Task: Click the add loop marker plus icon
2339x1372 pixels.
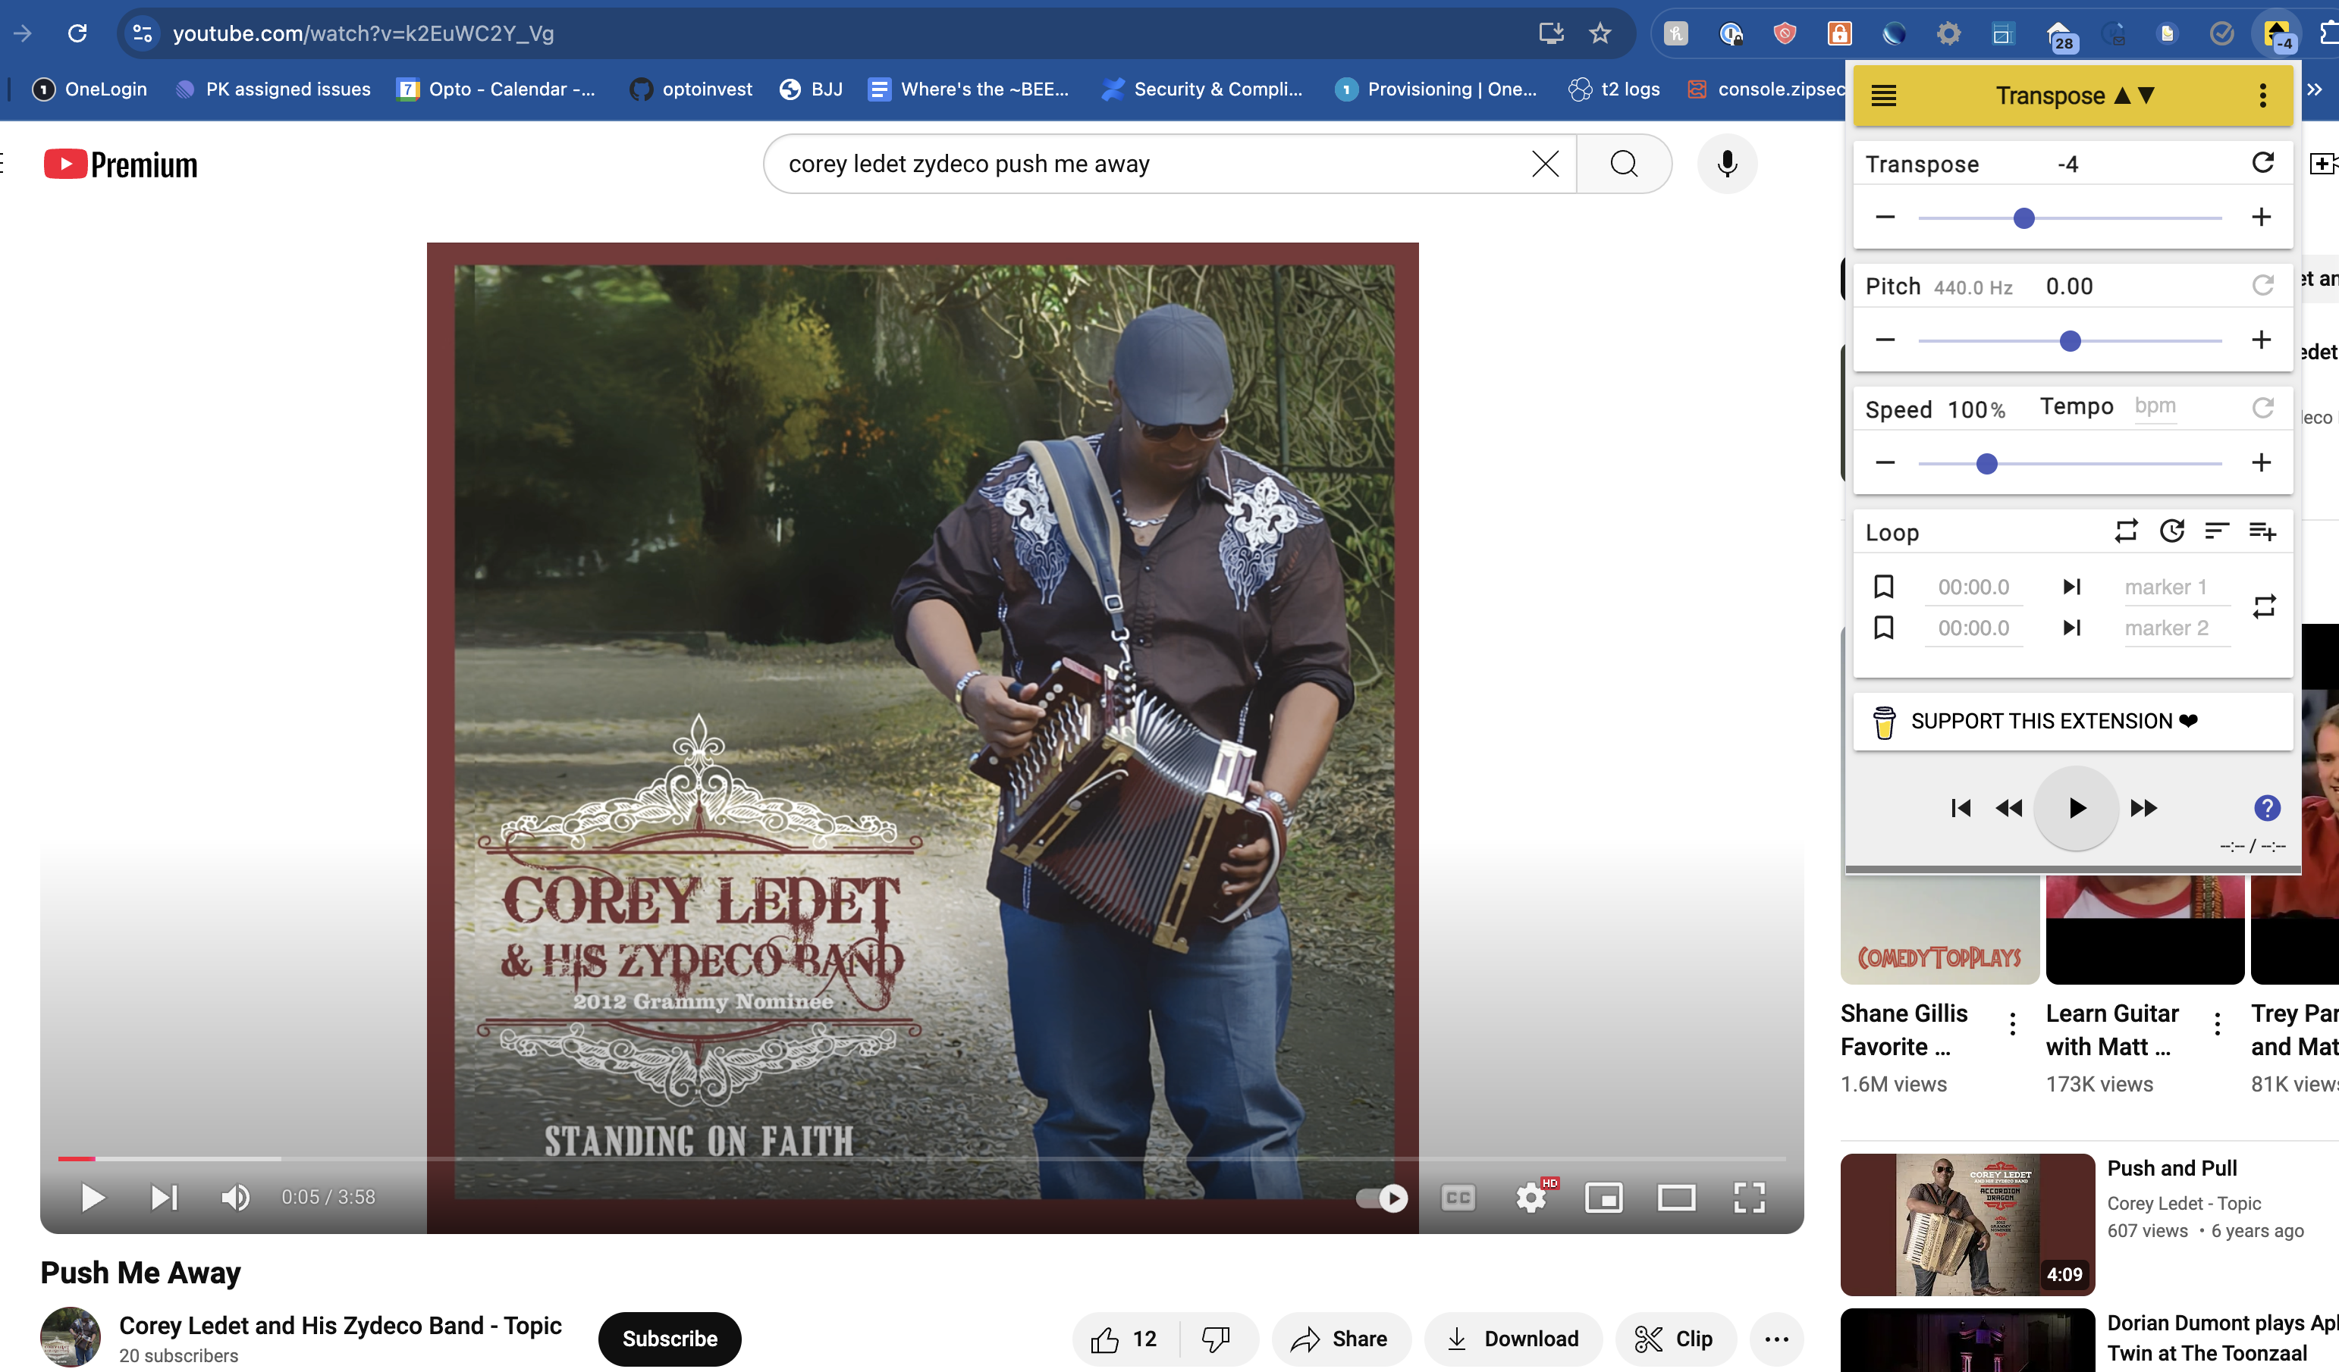Action: tap(2262, 531)
